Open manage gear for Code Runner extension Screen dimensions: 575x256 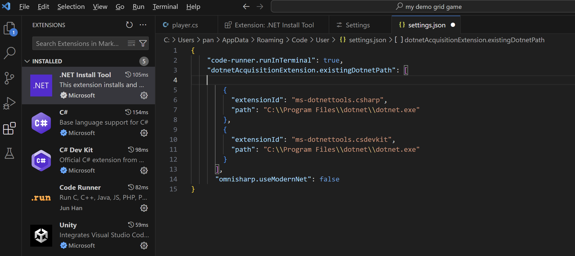(144, 208)
